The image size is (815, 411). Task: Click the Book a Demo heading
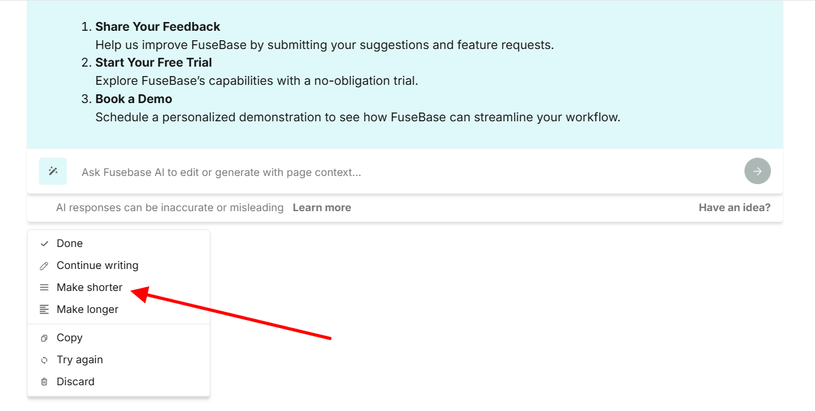tap(134, 99)
